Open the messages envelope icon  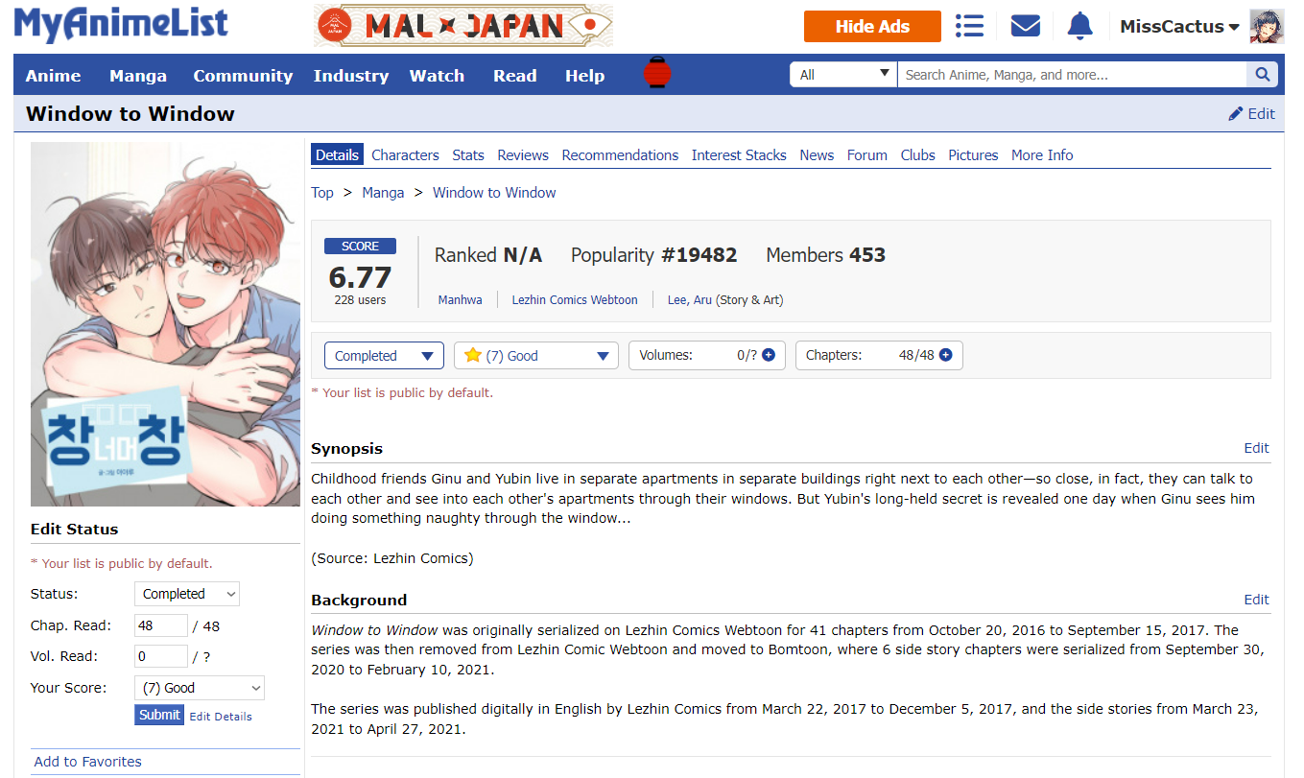tap(1026, 26)
